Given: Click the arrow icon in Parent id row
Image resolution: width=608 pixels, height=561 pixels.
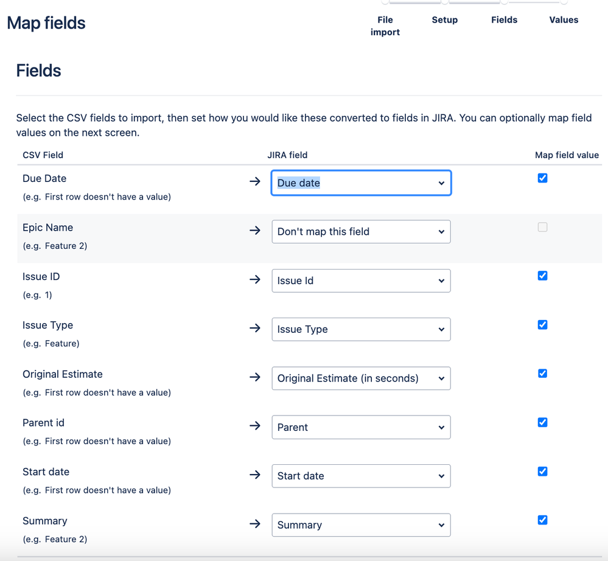Looking at the screenshot, I should (255, 426).
